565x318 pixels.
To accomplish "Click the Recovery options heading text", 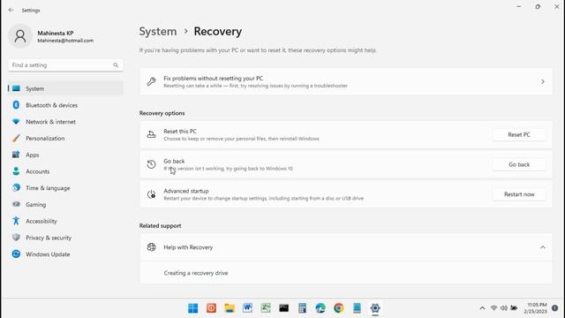I will (x=162, y=113).
